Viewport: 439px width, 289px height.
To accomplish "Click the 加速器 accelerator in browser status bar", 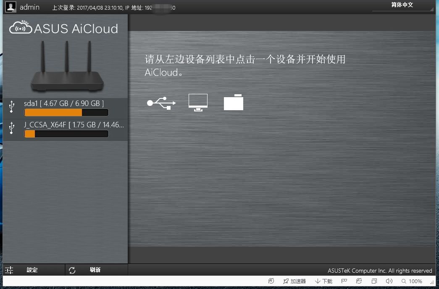I will [294, 281].
